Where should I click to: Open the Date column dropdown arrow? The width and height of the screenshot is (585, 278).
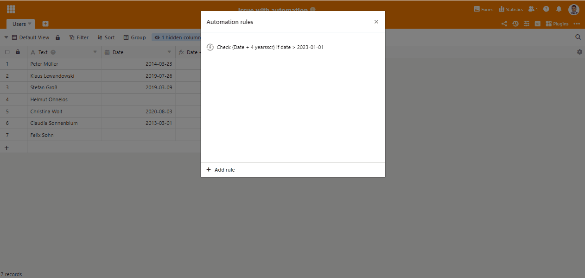(x=169, y=52)
